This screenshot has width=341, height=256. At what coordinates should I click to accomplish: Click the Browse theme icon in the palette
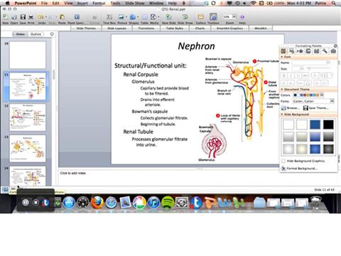coord(283,108)
